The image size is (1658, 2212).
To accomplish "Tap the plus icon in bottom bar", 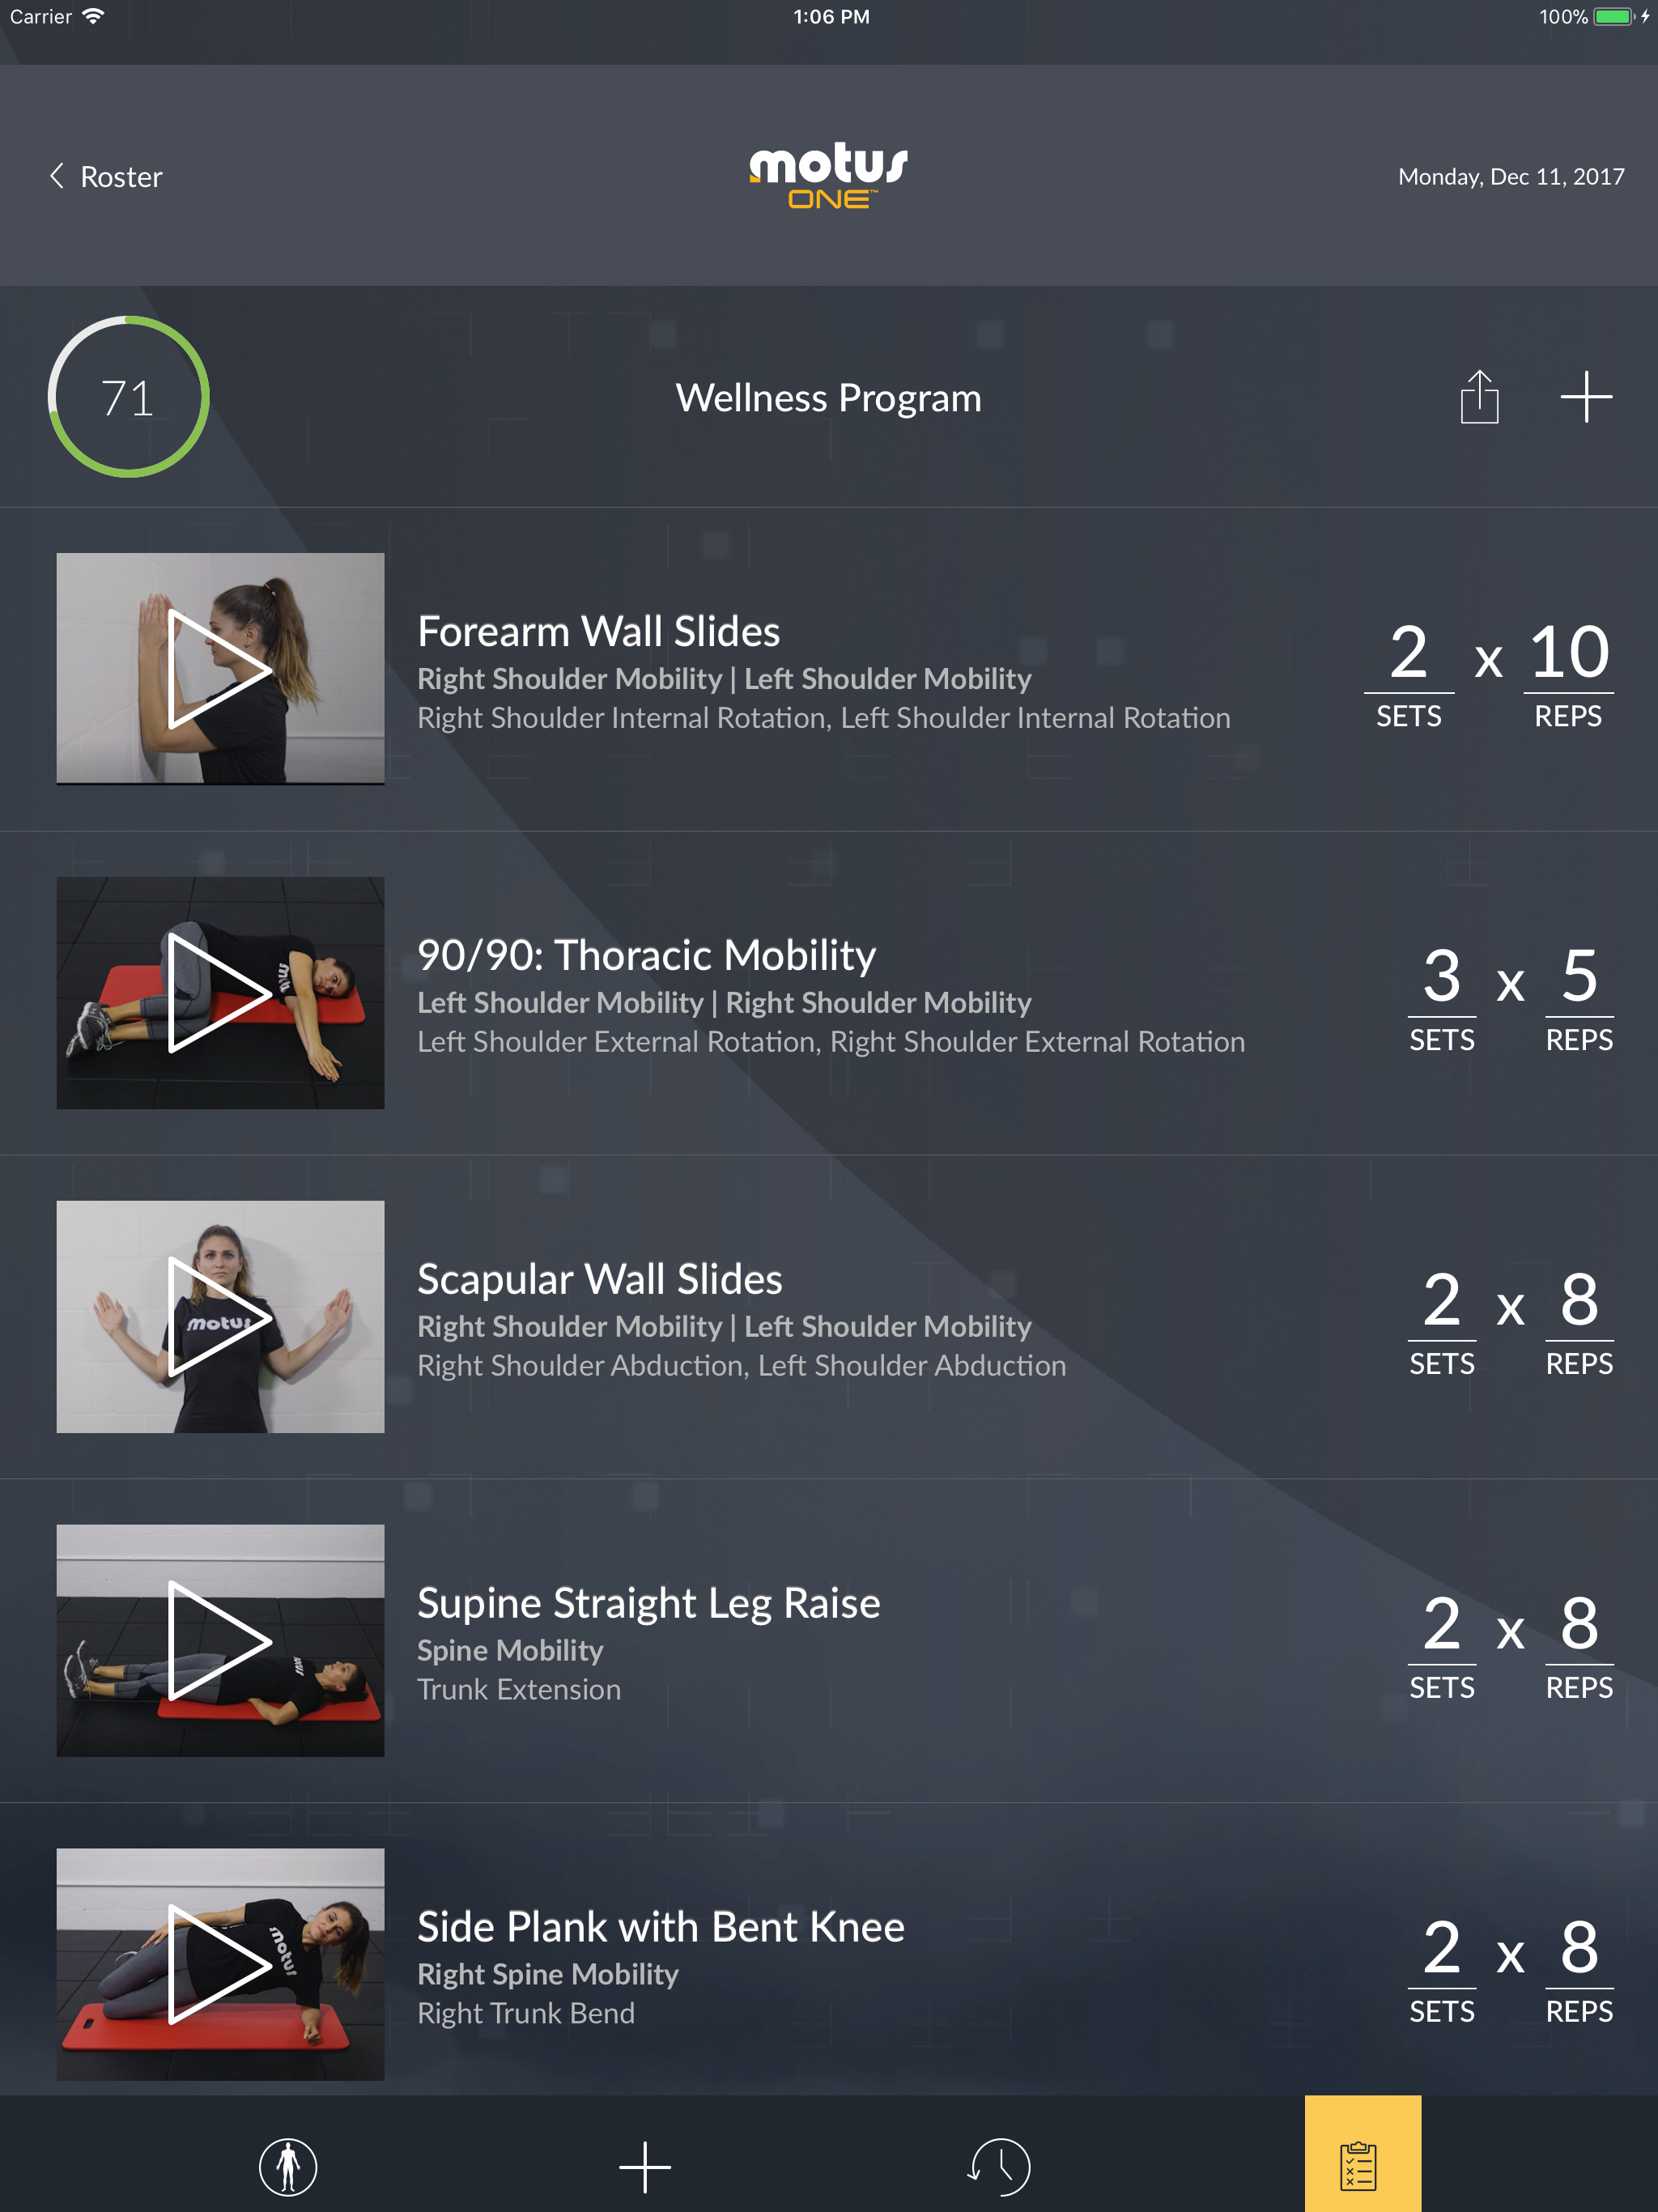I will 645,2166.
